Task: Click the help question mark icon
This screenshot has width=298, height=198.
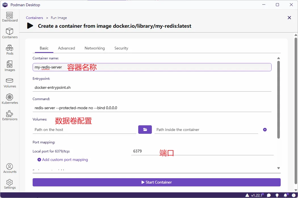Action: coord(293,195)
